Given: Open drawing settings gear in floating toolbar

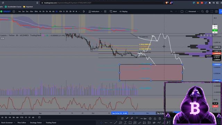Looking at the screenshot, I should [x=150, y=118].
